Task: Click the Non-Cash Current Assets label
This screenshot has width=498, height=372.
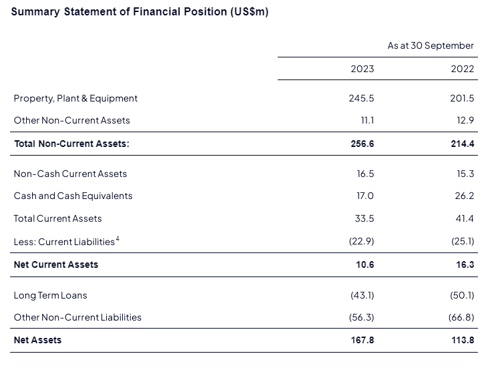Action: coord(70,174)
